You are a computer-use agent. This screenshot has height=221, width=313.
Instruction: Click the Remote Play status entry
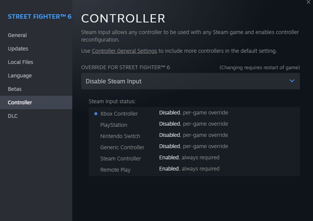click(x=115, y=170)
